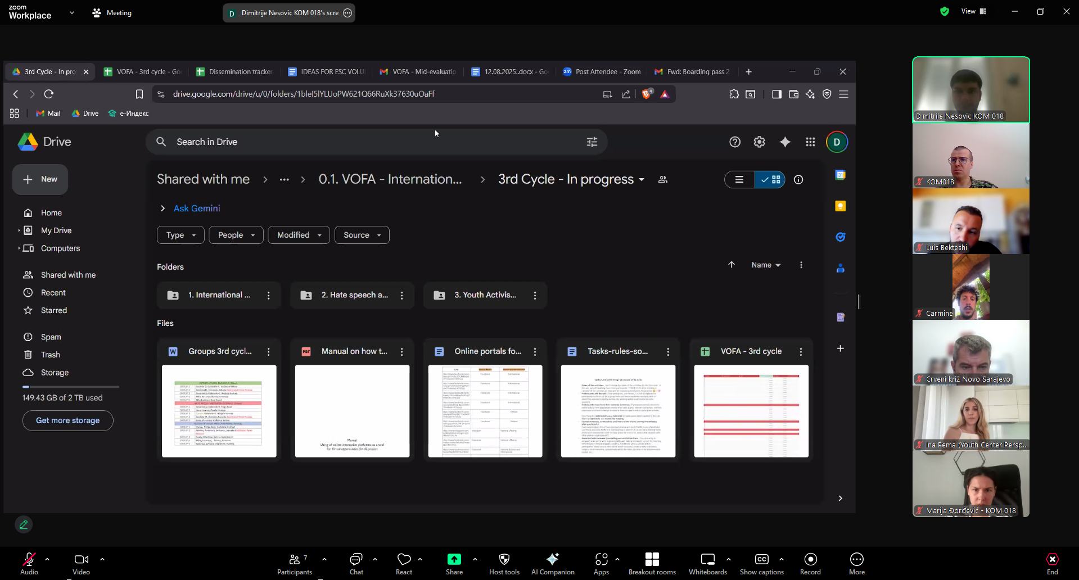Expand the Modified filter dropdown
This screenshot has width=1079, height=580.
click(x=299, y=235)
